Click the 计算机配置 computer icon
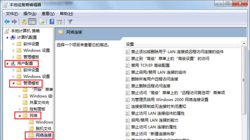This screenshot has height=140, width=250. 13,37
